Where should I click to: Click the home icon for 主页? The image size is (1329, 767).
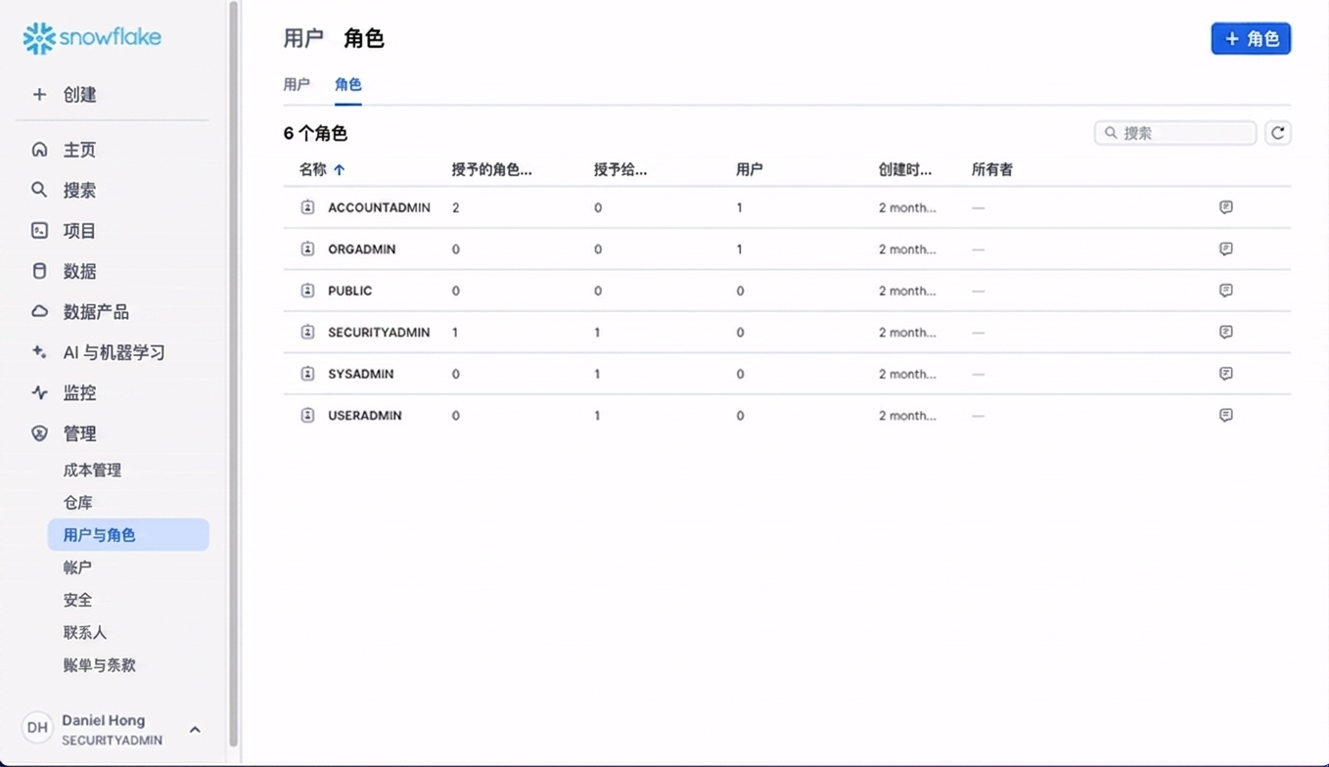click(x=39, y=150)
